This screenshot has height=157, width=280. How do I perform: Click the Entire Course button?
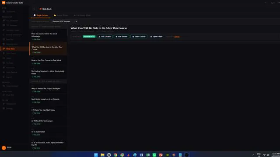139,37
